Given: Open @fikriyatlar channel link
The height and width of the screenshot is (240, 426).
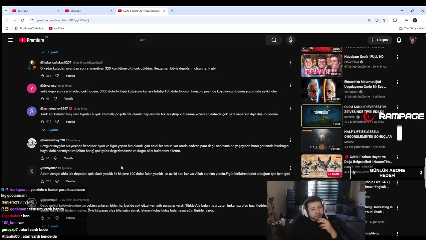Looking at the screenshot, I should pos(49,168).
